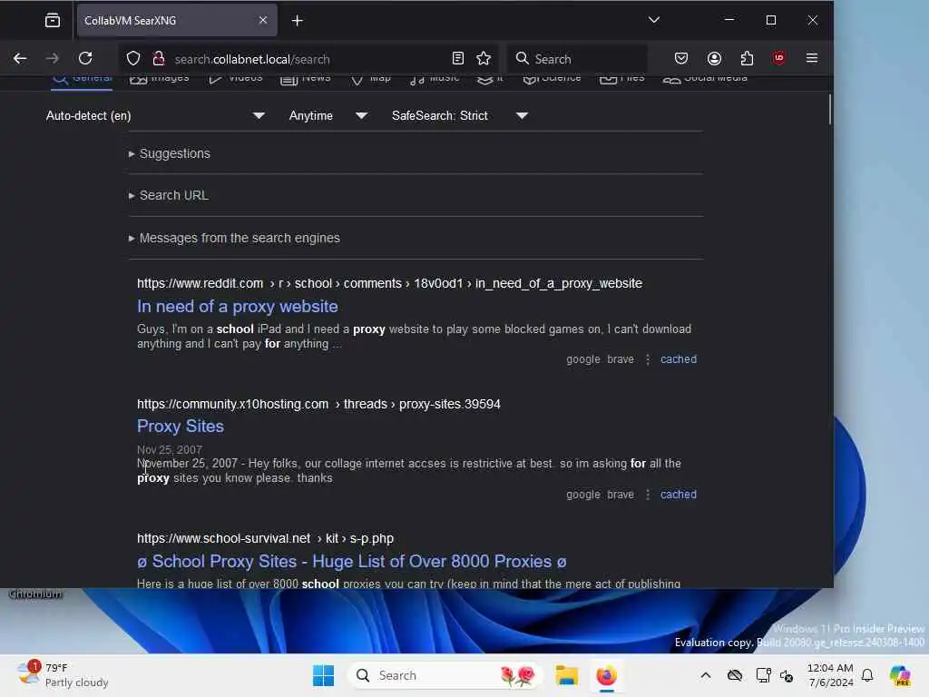
Task: Open School Proxy Sites Huge List result
Action: click(351, 561)
